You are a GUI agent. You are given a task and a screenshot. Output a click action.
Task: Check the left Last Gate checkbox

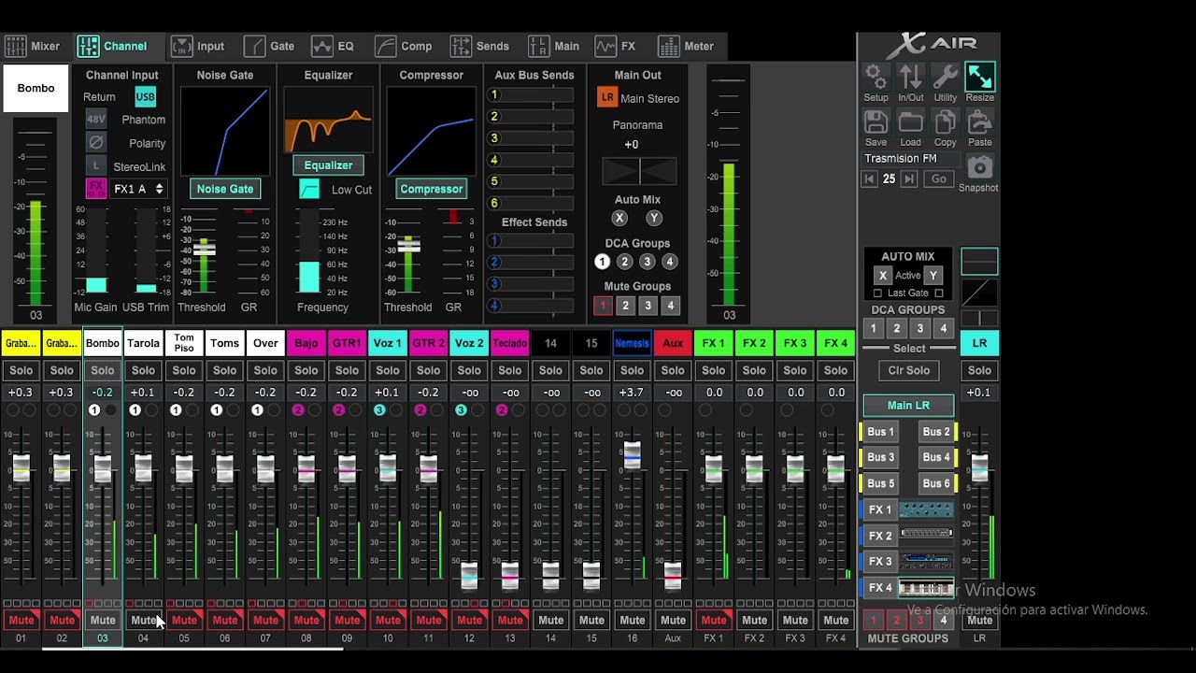coord(877,294)
